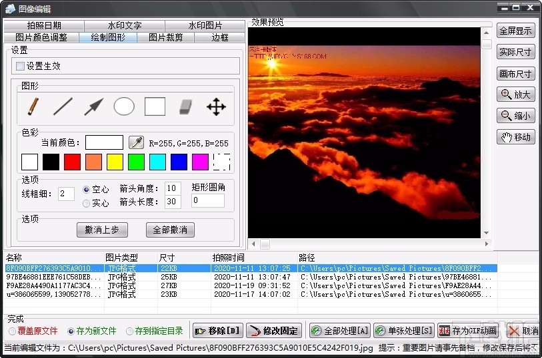Click the 箭头长度 arrow length field
This screenshot has height=358, width=542.
coord(173,202)
